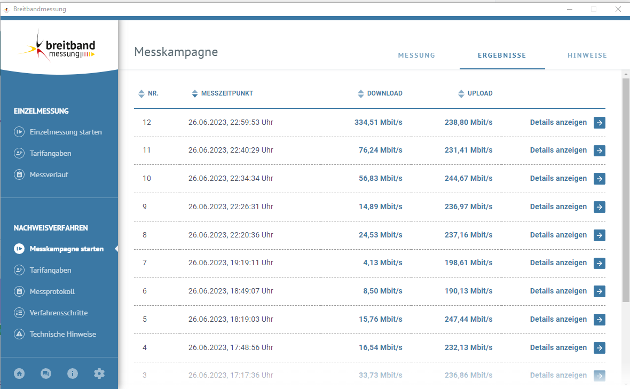630x389 pixels.
Task: Click Details anzeigen for measurement 4
Action: point(558,347)
